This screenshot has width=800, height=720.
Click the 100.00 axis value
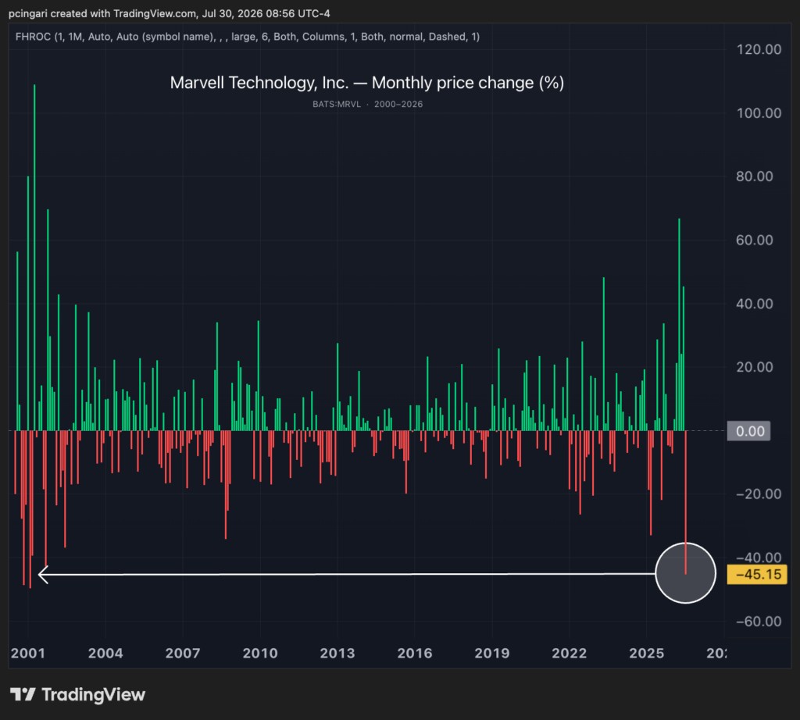coord(759,112)
